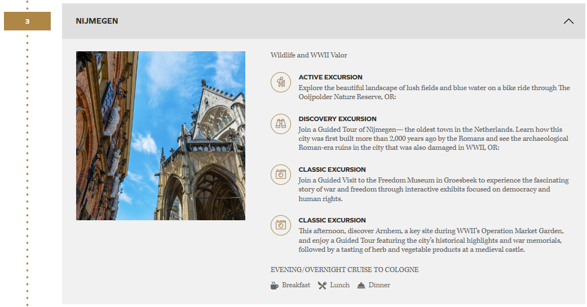Click the camera icon beside Freedom Museum excursion
Image resolution: width=587 pixels, height=307 pixels.
[280, 175]
